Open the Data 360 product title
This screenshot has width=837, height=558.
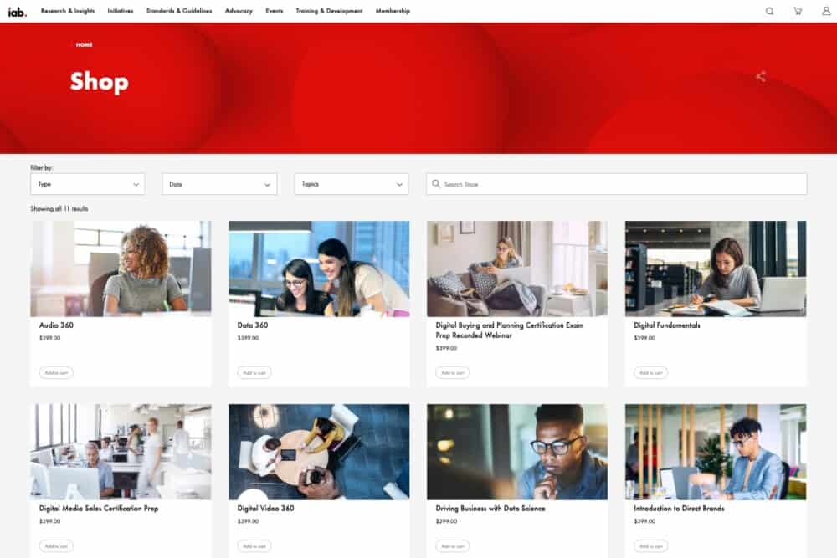click(x=253, y=325)
